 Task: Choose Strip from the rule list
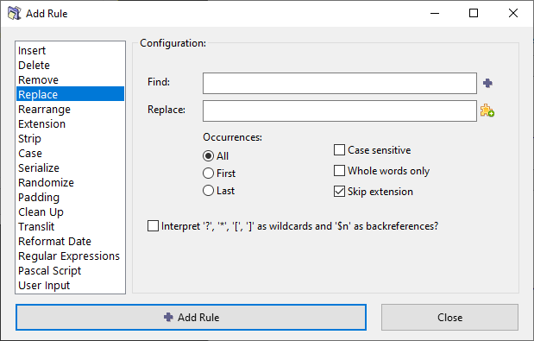(70, 138)
